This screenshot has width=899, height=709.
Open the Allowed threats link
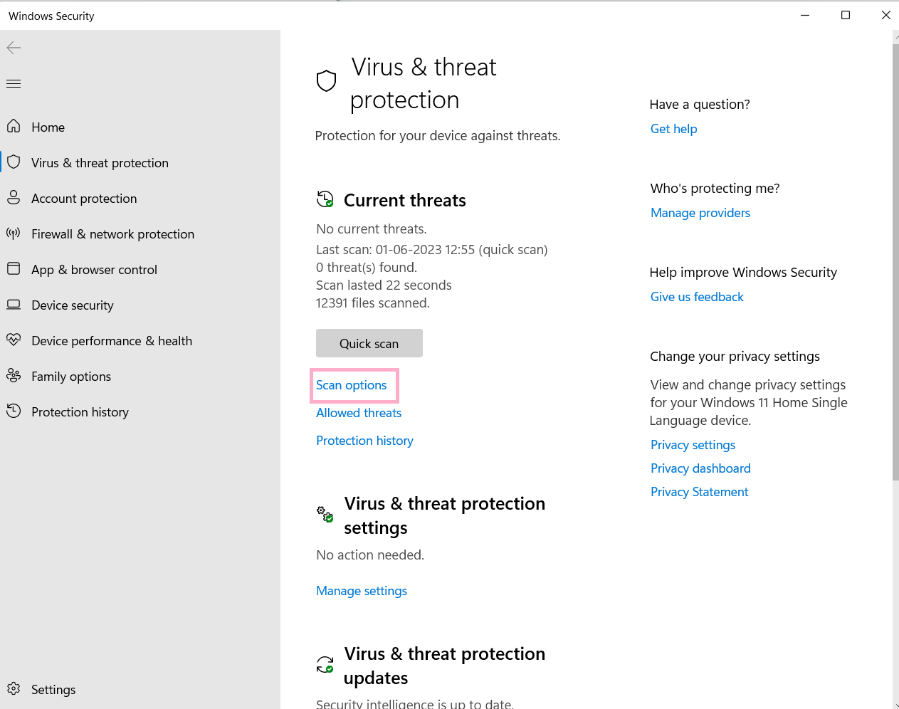[359, 413]
